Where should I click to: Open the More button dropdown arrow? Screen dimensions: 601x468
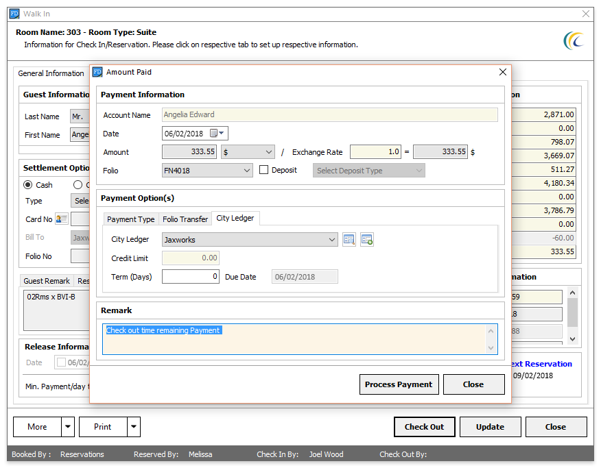68,427
